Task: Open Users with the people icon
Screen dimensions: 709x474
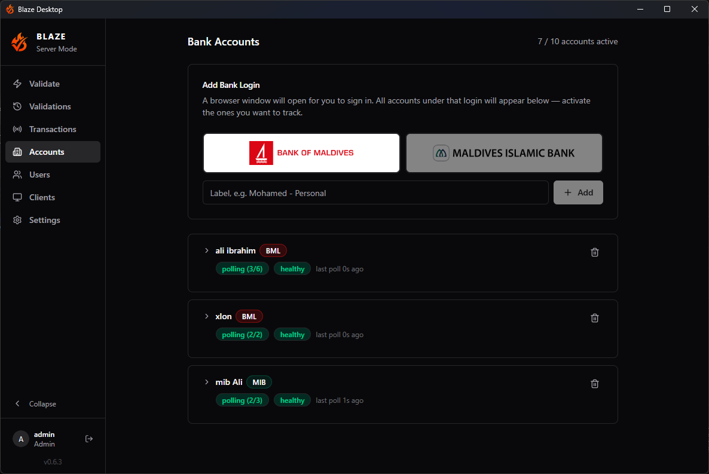Action: [x=18, y=175]
